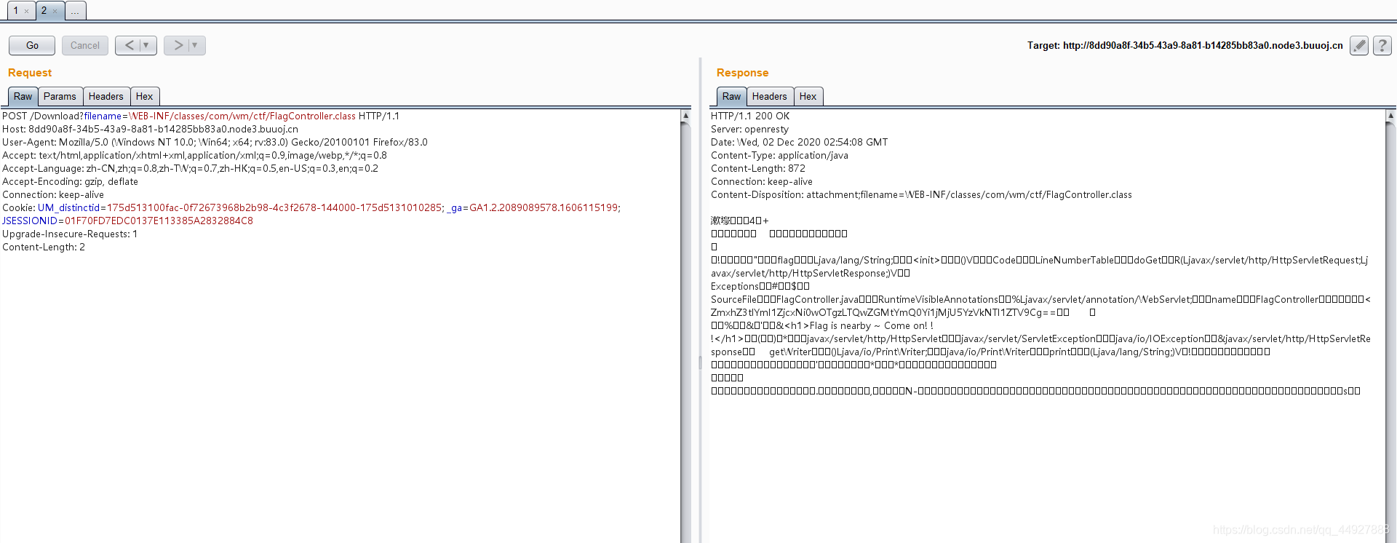Click the Cancel button
Viewport: 1397px width, 543px height.
pyautogui.click(x=85, y=45)
